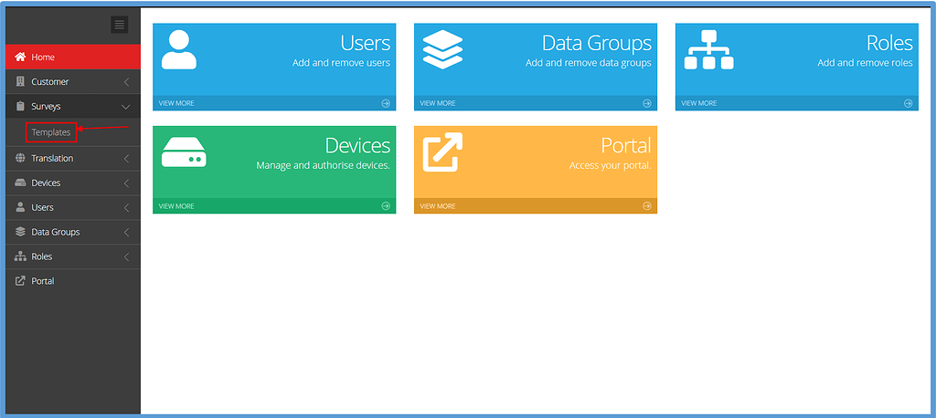Open the Portal sidebar item
936x418 pixels.
coord(43,281)
